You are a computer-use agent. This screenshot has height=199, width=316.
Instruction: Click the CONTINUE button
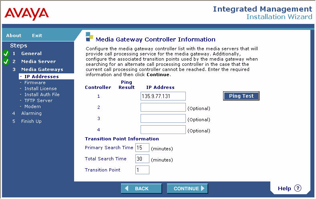[x=187, y=189]
